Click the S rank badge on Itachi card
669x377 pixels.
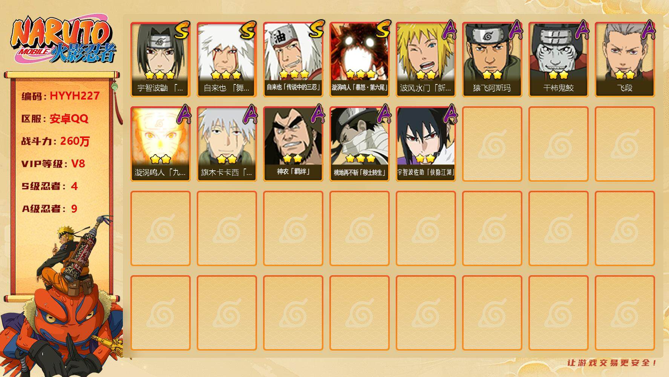click(x=182, y=30)
